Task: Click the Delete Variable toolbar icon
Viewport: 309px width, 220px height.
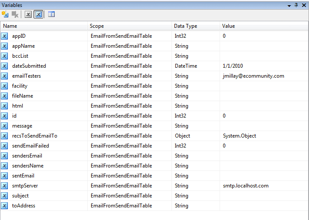Action: tap(15, 14)
